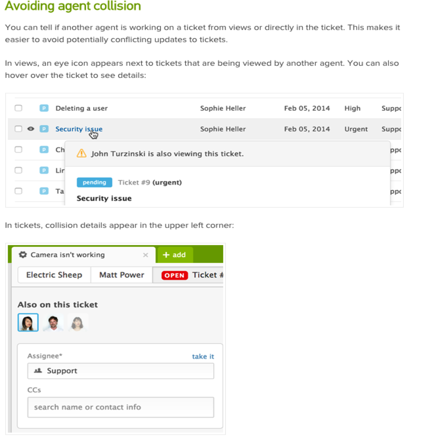
Task: Click the middle male agent avatar
Action: [53, 322]
